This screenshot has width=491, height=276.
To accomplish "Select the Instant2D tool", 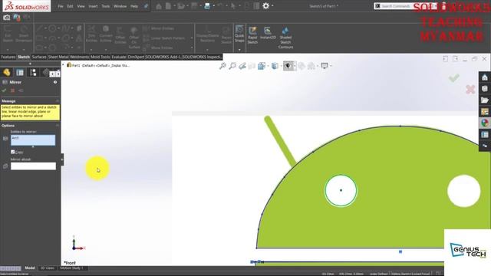I will pyautogui.click(x=268, y=33).
